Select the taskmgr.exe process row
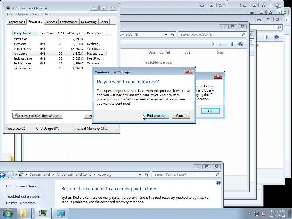The width and height of the screenshot is (292, 219). pyautogui.click(x=59, y=63)
